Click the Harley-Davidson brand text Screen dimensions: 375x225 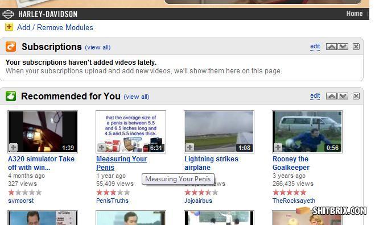pyautogui.click(x=48, y=14)
